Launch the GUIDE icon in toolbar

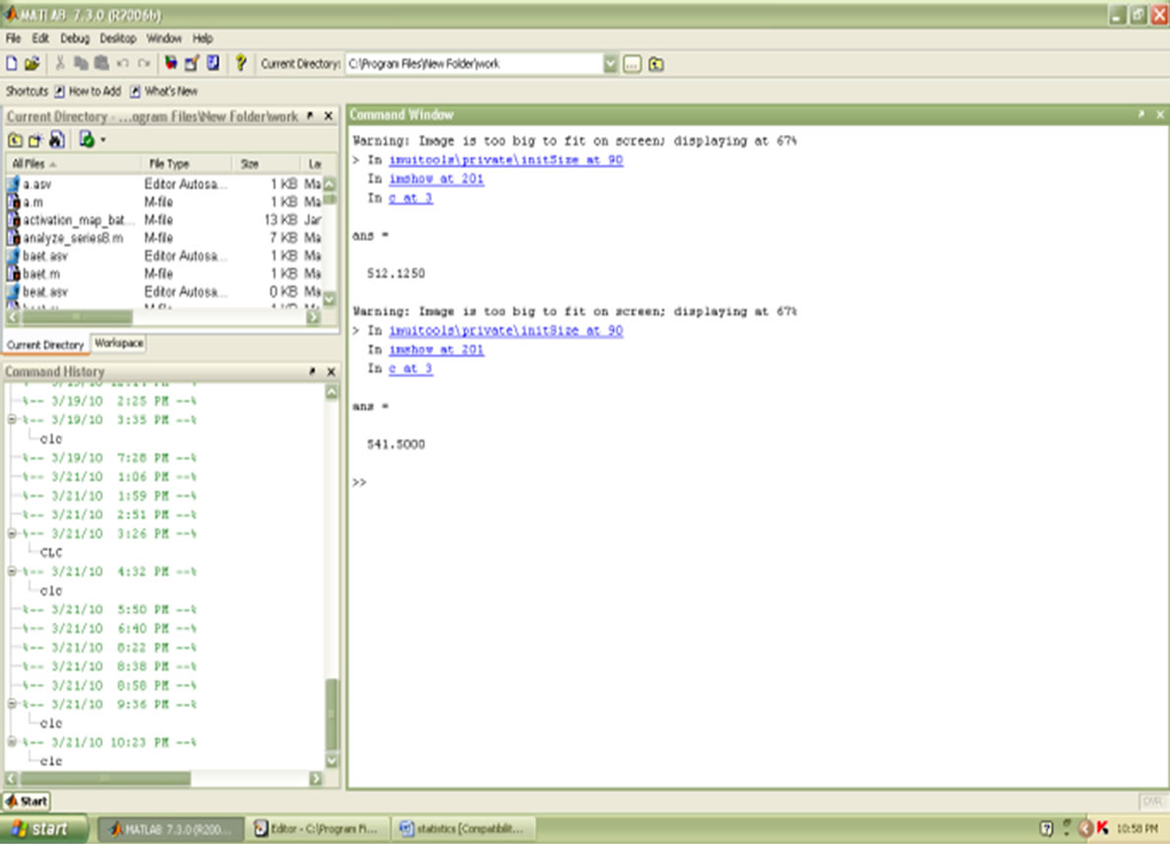[192, 63]
